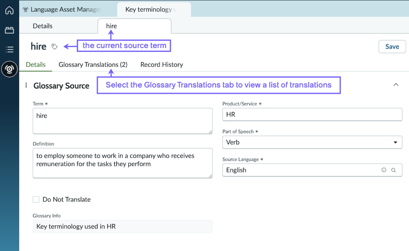This screenshot has width=409, height=251.
Task: Click the Glossary Source section heading
Action: click(61, 86)
